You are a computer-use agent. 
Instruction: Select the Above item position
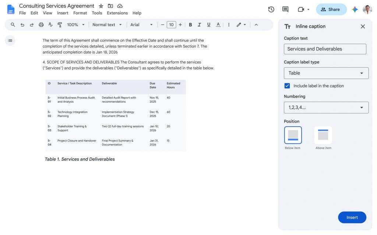coord(323,135)
